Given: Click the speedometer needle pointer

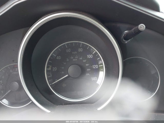Looking at the screenshot, I should click(x=59, y=80).
